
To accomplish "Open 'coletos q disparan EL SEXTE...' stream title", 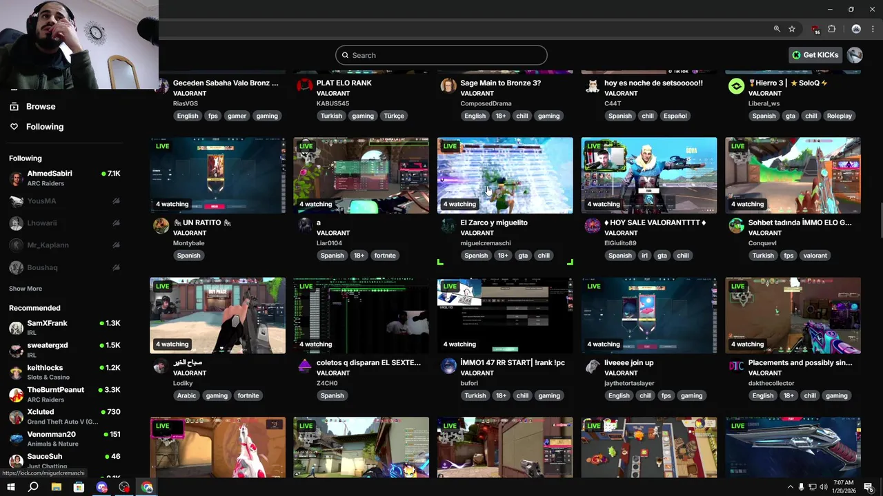I will [x=368, y=362].
